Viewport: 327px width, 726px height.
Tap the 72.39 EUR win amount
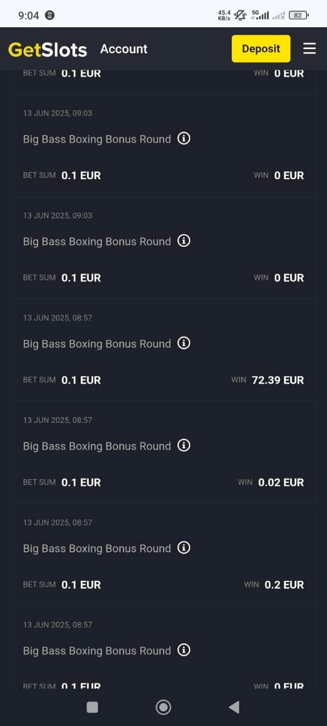(278, 380)
